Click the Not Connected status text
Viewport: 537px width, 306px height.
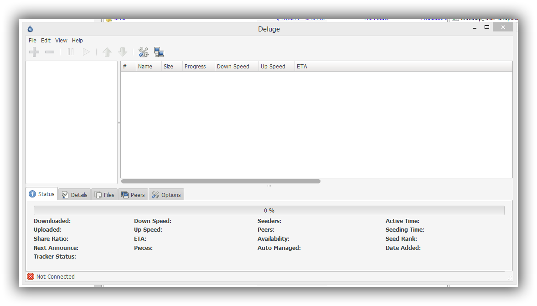tap(56, 276)
